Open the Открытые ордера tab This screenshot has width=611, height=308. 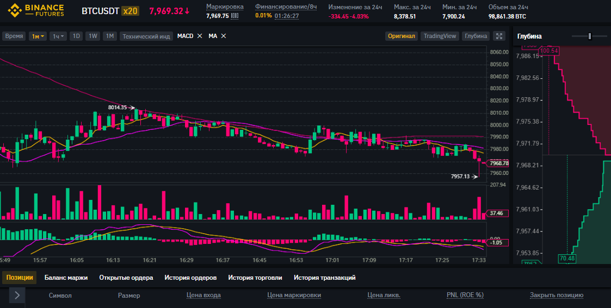(126, 278)
